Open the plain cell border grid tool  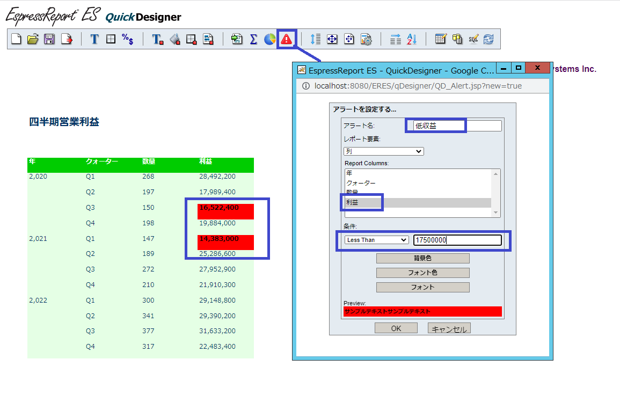click(111, 39)
